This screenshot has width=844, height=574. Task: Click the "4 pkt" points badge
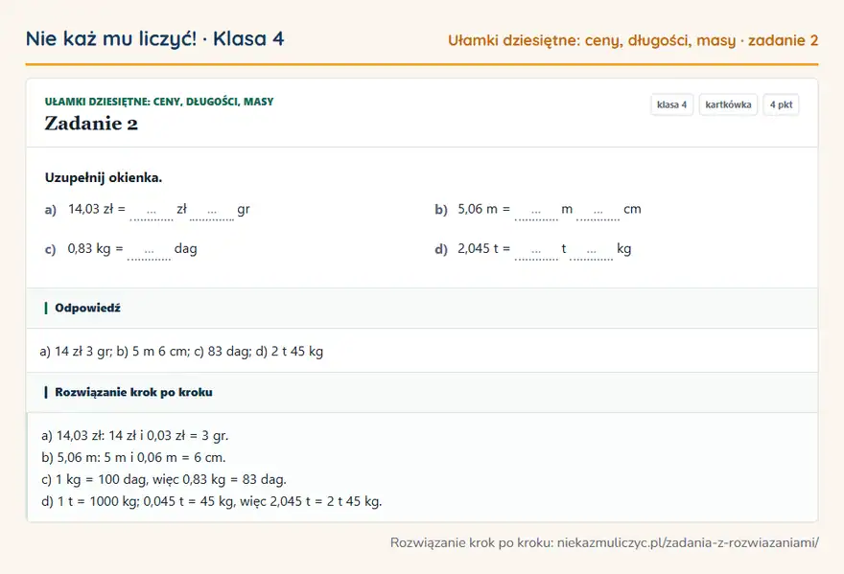[781, 104]
